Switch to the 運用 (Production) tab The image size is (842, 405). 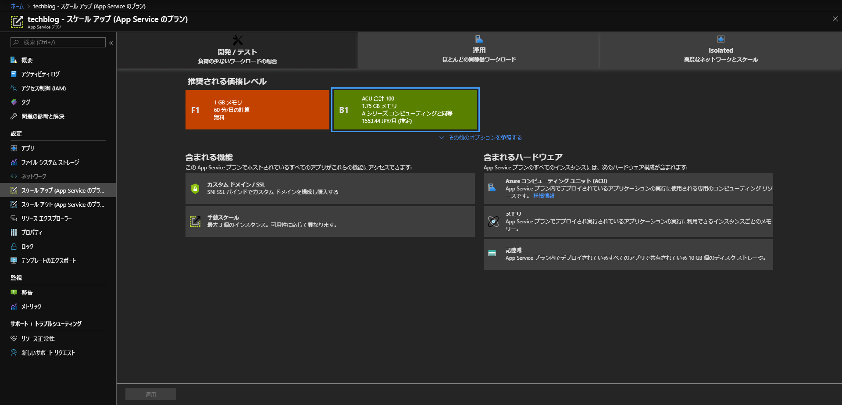click(x=479, y=50)
